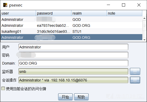Minimize the psexec window
147x102 pixels.
pos(108,5)
